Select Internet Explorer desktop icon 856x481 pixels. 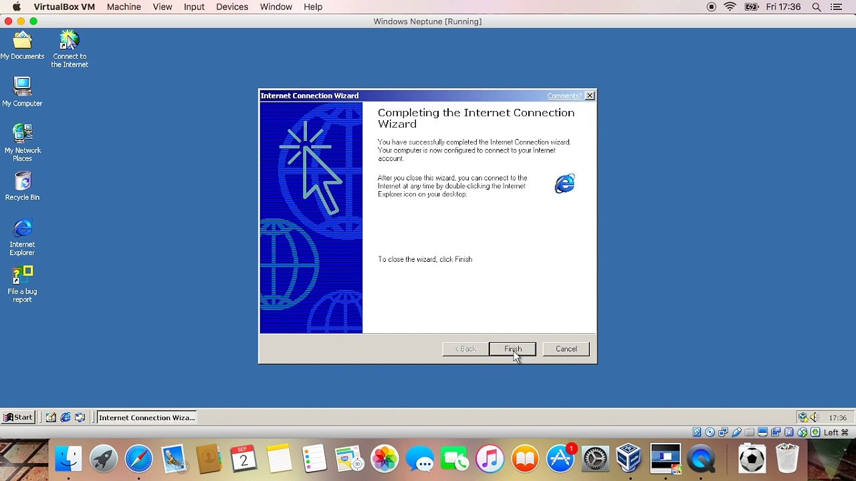[x=22, y=237]
